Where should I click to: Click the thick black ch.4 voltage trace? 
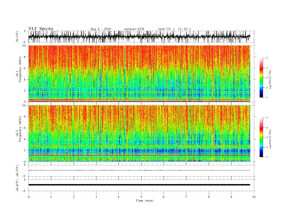pos(139,185)
